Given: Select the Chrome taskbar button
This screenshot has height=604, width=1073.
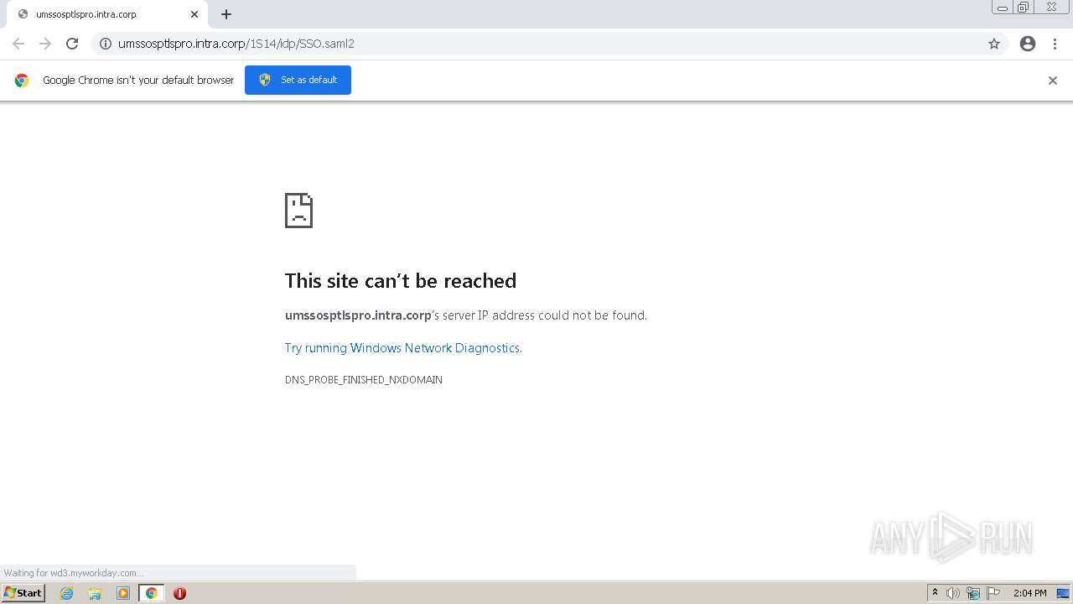Looking at the screenshot, I should (x=151, y=593).
